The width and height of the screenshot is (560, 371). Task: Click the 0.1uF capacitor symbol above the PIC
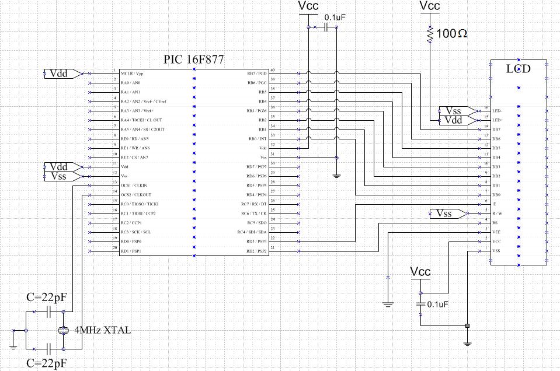(326, 27)
